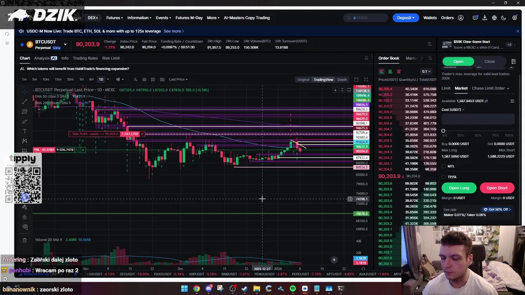
Task: Open the messages chat icon
Action: click(x=475, y=18)
